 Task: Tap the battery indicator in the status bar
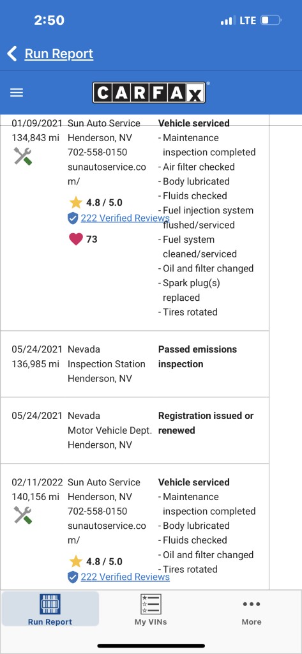(x=271, y=20)
